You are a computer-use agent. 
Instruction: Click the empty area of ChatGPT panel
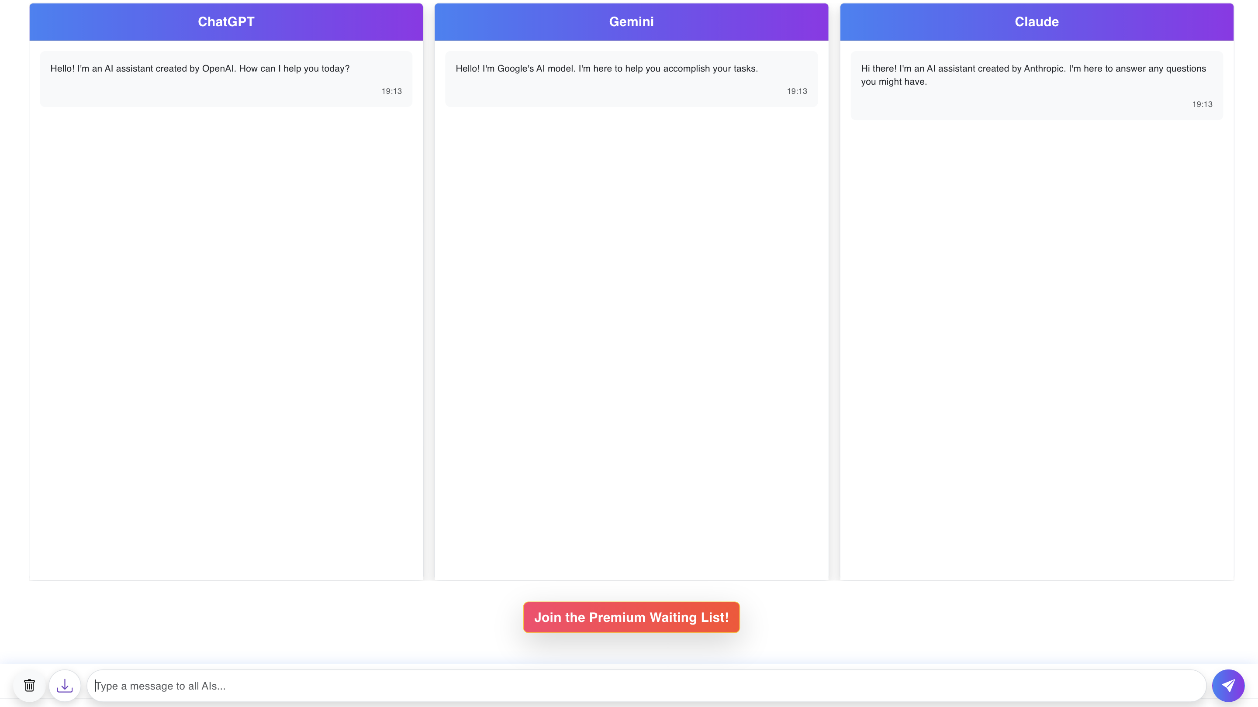226,342
